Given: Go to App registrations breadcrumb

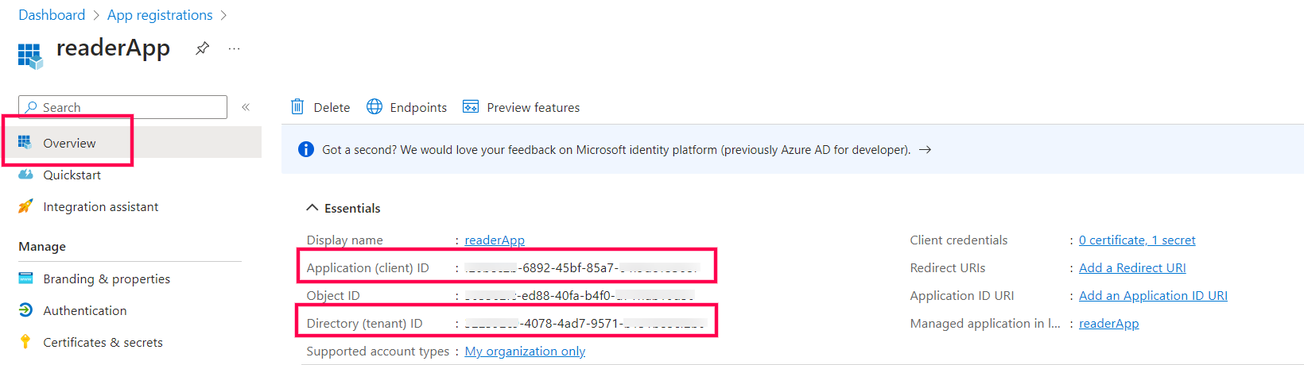Looking at the screenshot, I should pos(160,15).
